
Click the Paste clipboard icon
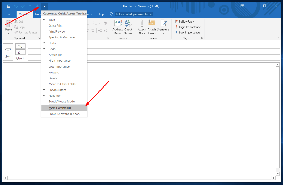[x=8, y=24]
